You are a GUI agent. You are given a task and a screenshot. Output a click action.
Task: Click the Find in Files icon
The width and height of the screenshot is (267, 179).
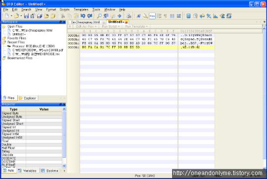pos(113,16)
